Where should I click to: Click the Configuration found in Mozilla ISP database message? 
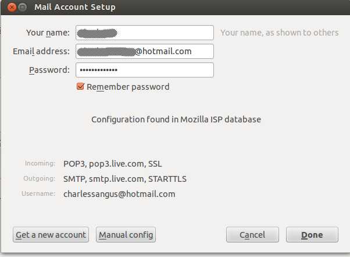click(x=176, y=119)
